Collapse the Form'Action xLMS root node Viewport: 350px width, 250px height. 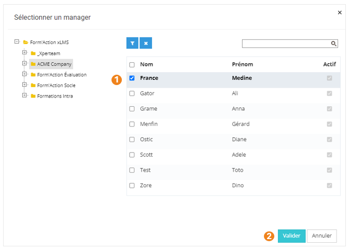[17, 41]
